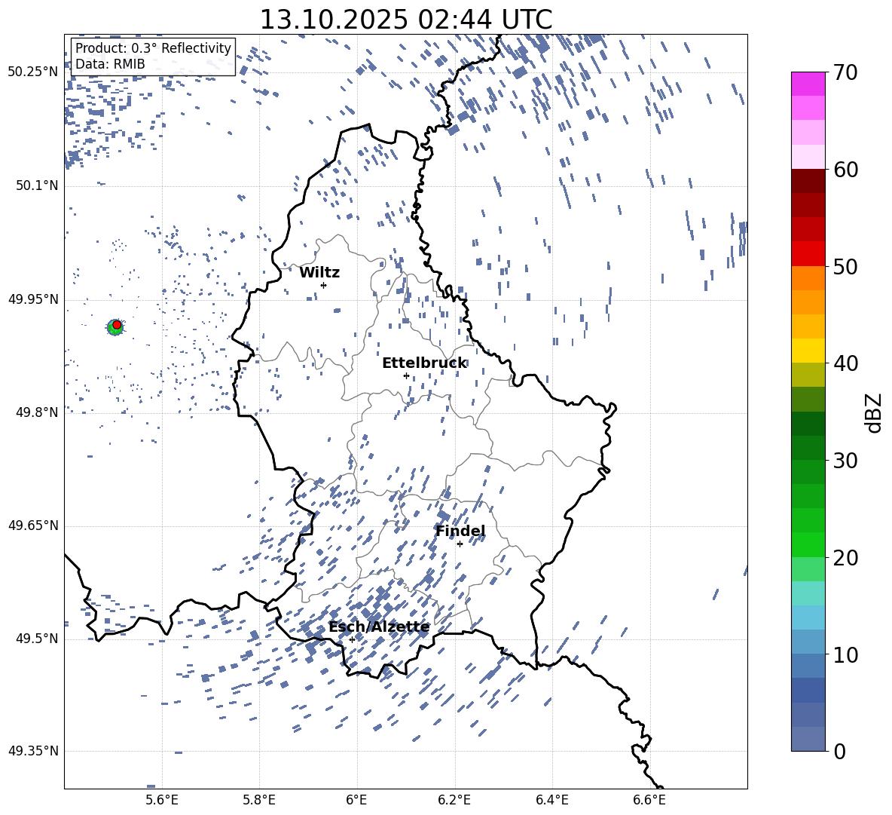
Task: Click the turquoise band near 16 dBZ
Action: point(808,593)
